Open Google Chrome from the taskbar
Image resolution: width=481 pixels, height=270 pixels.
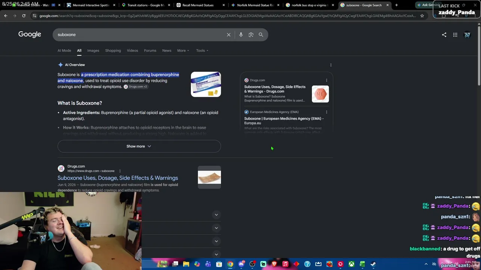point(230,264)
